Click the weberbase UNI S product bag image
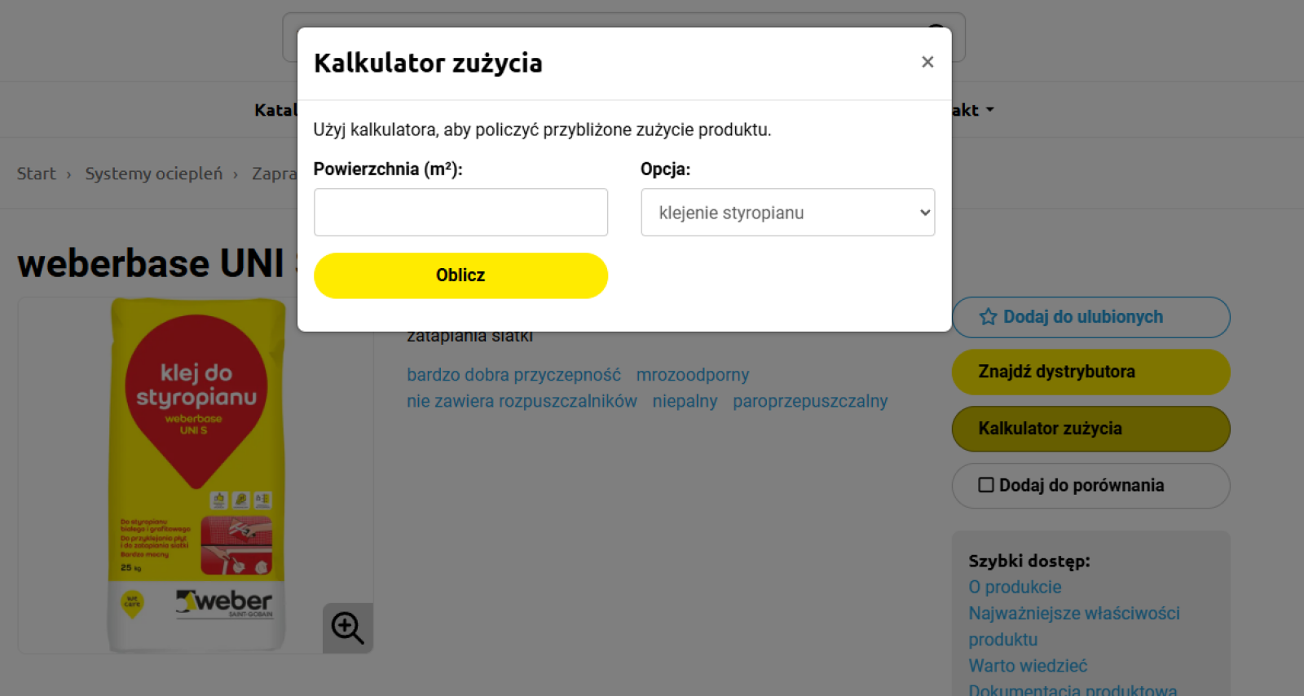Viewport: 1304px width, 696px height. (196, 475)
